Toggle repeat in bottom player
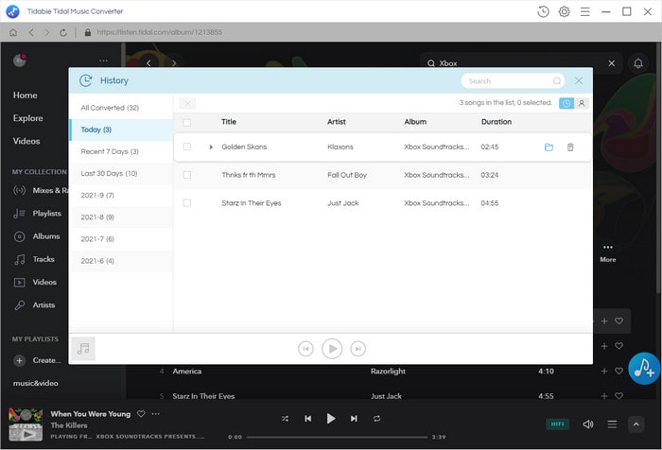 [376, 419]
